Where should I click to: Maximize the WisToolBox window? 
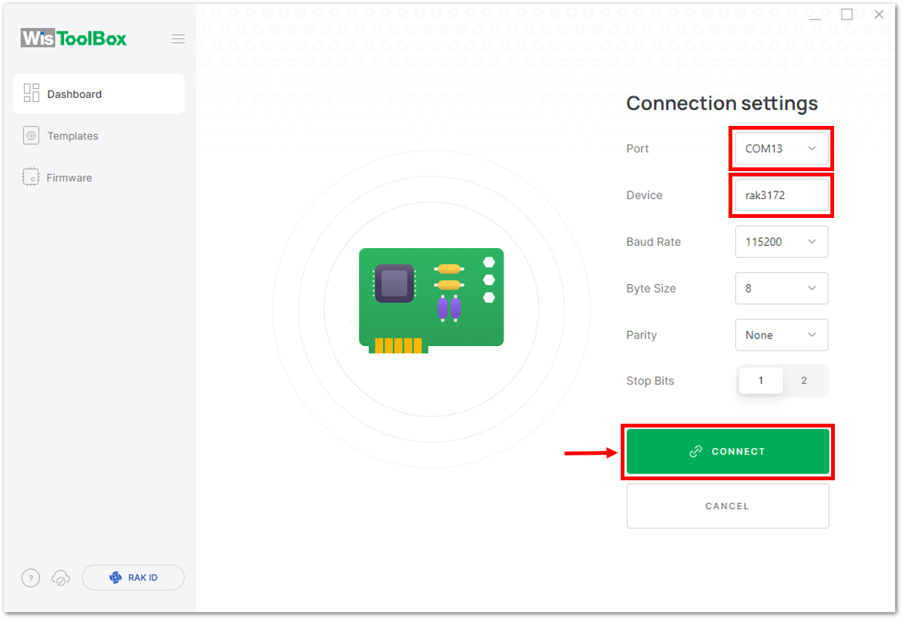[x=847, y=14]
